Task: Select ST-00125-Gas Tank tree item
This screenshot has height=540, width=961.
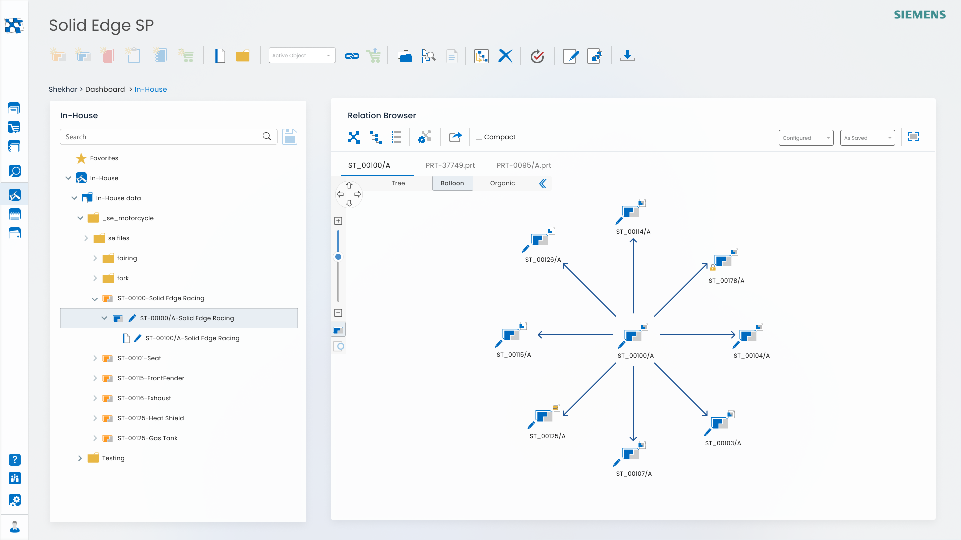Action: pyautogui.click(x=147, y=438)
